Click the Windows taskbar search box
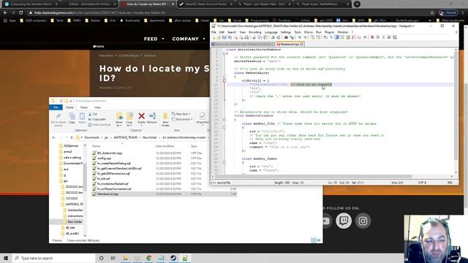The width and height of the screenshot is (468, 263). click(x=53, y=258)
